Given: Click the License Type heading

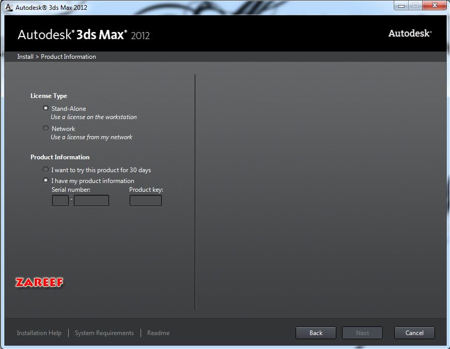Looking at the screenshot, I should (49, 96).
